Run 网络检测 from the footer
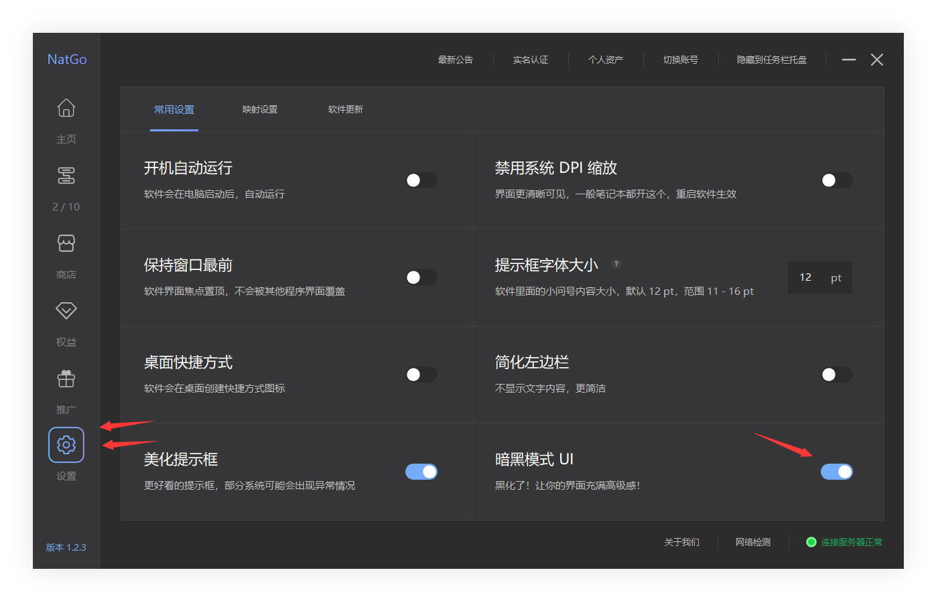Image resolution: width=938 pixels, height=603 pixels. click(x=753, y=542)
